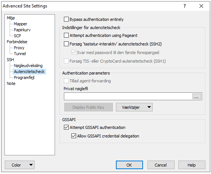The width and height of the screenshot is (211, 174).
Task: Click inside the Privat nøglefil input field
Action: 128,97
